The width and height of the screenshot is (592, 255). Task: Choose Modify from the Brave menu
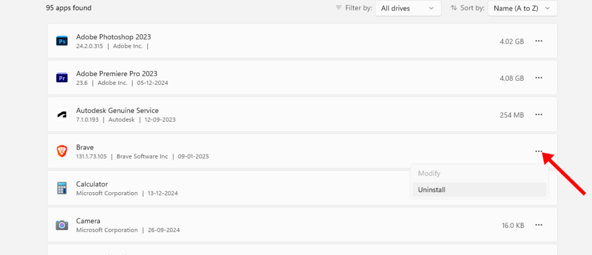(479, 174)
